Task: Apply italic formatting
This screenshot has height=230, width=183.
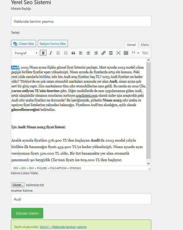Action: pyautogui.click(x=51, y=53)
